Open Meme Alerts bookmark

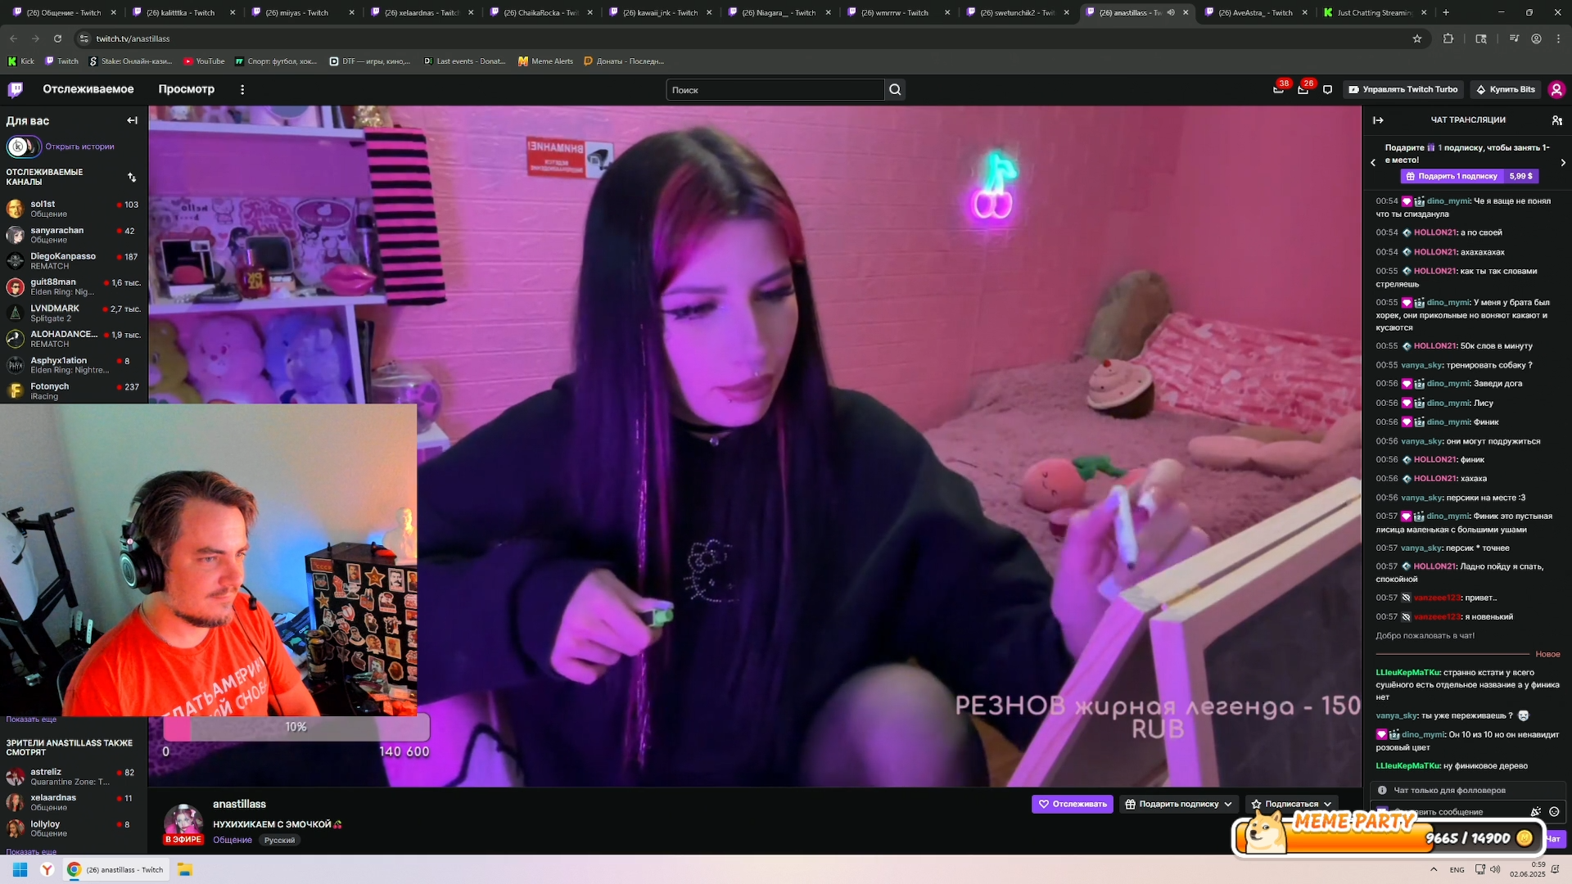tap(545, 61)
